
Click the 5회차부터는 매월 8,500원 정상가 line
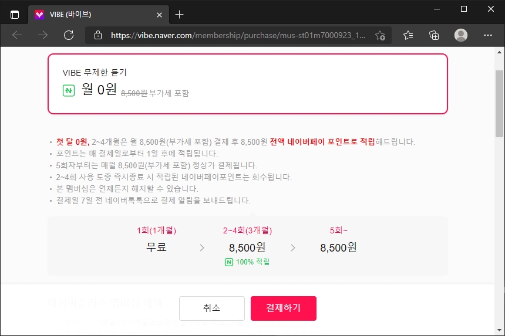pos(157,165)
